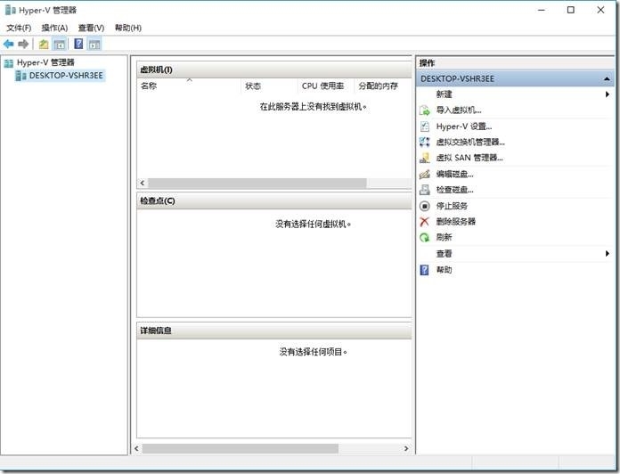This screenshot has height=474, width=620.
Task: Close the Hyper-V 管理器 window
Action: [600, 10]
